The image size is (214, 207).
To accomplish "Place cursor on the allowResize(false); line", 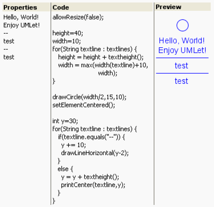I will click(78, 17).
